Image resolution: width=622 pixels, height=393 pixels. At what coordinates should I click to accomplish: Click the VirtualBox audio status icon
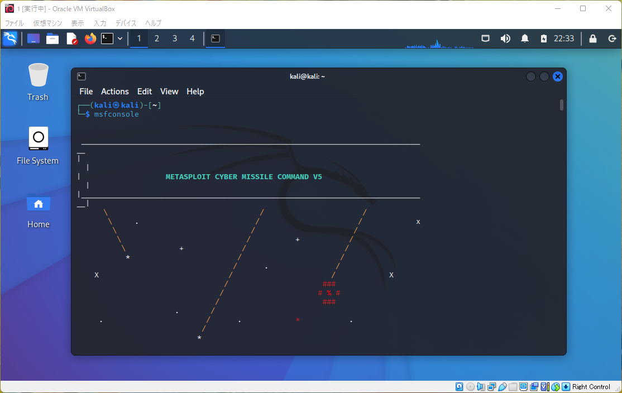(481, 387)
